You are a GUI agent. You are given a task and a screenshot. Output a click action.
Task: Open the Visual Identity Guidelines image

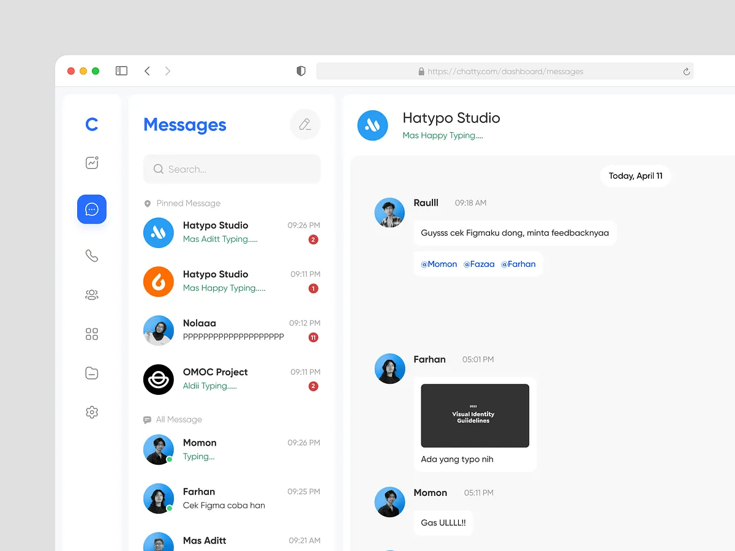[x=475, y=415]
